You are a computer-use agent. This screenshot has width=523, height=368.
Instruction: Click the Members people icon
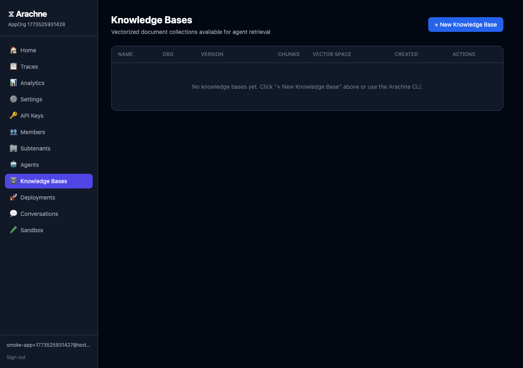(x=13, y=132)
